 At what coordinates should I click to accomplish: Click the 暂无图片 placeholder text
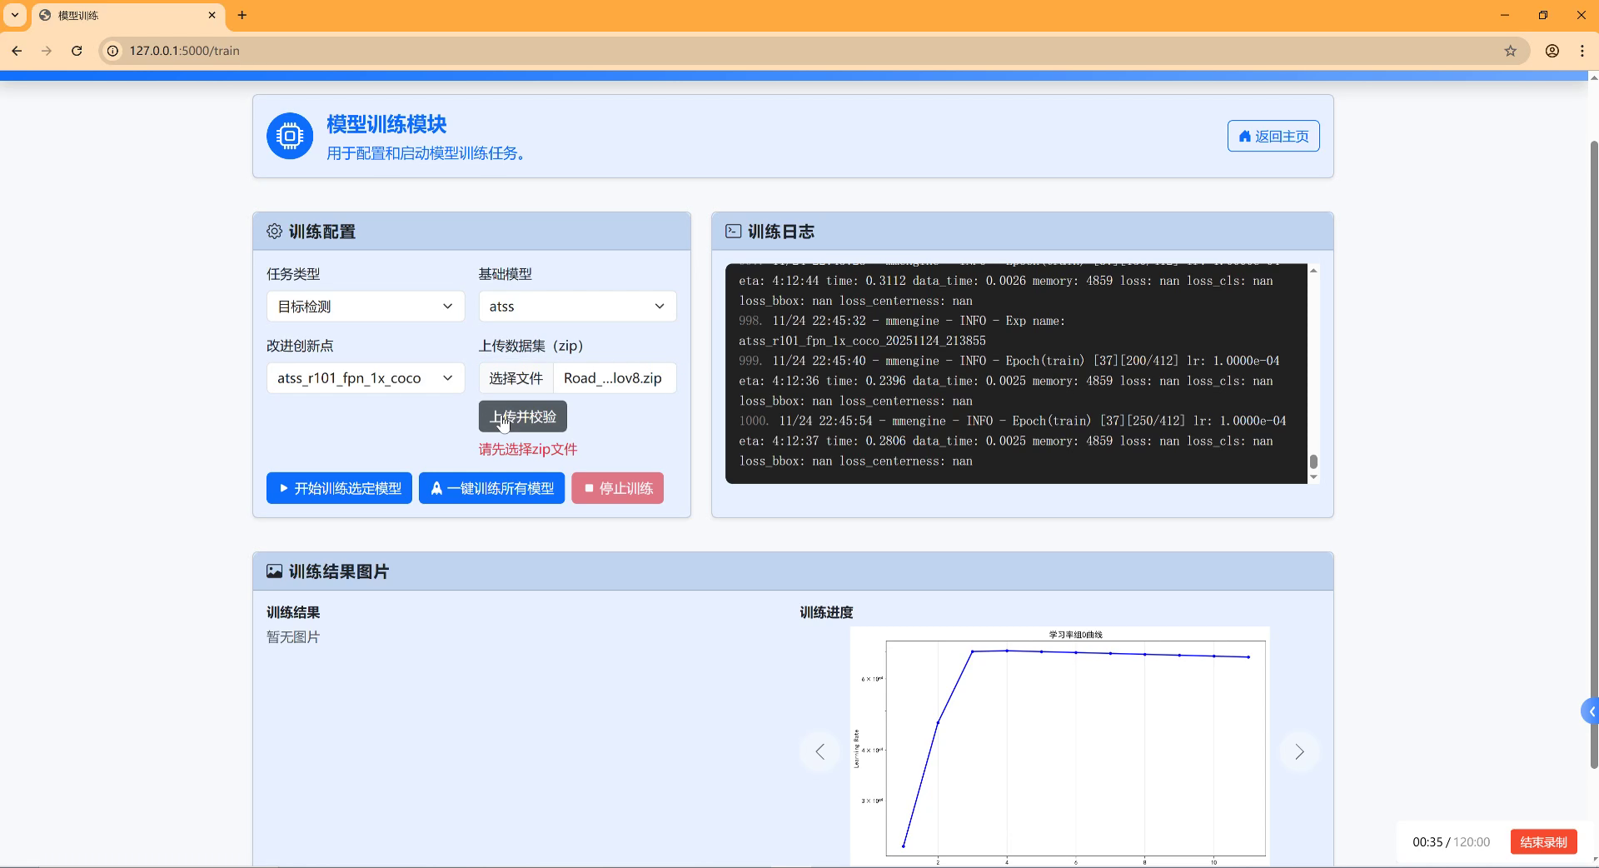click(293, 637)
